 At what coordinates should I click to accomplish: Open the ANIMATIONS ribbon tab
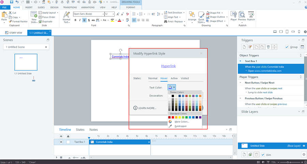click(88, 8)
